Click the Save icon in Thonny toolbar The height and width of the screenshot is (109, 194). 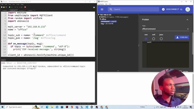coord(6,7)
